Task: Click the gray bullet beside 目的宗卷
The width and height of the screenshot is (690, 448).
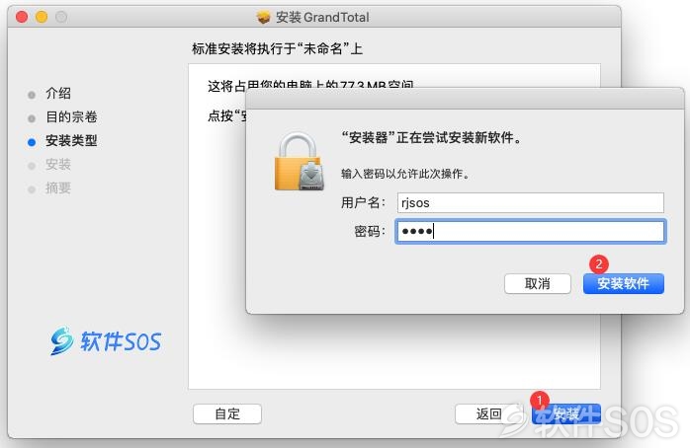Action: coord(32,118)
